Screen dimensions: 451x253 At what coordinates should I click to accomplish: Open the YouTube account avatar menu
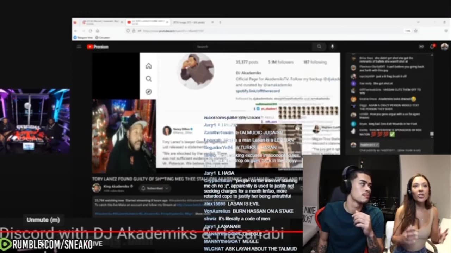[x=444, y=46]
